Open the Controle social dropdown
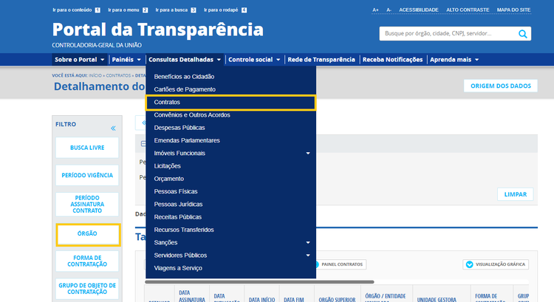 point(254,60)
